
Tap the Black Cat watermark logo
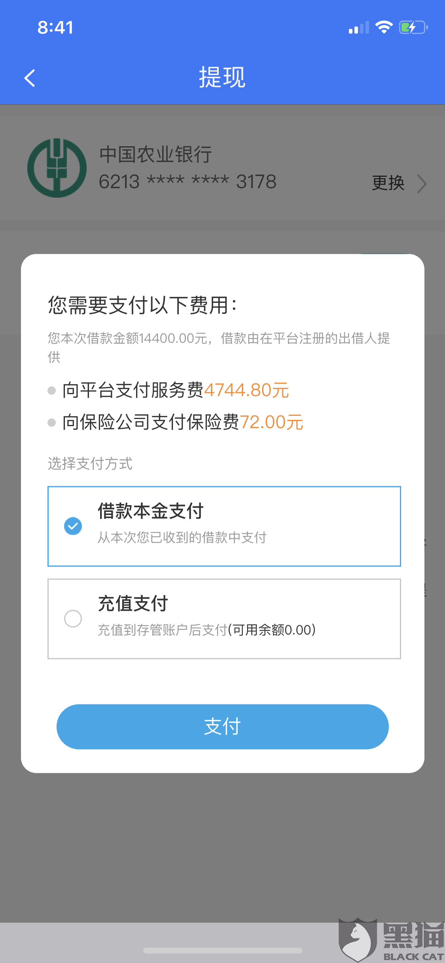[392, 940]
